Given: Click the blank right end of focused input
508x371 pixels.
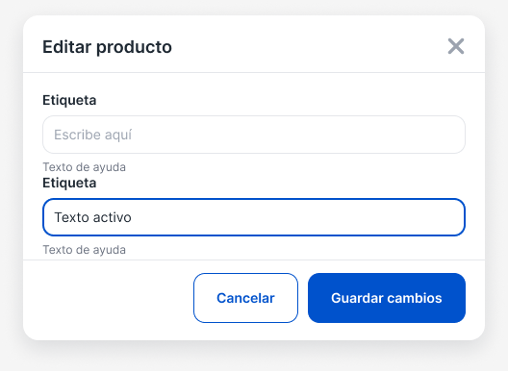Looking at the screenshot, I should (x=421, y=217).
